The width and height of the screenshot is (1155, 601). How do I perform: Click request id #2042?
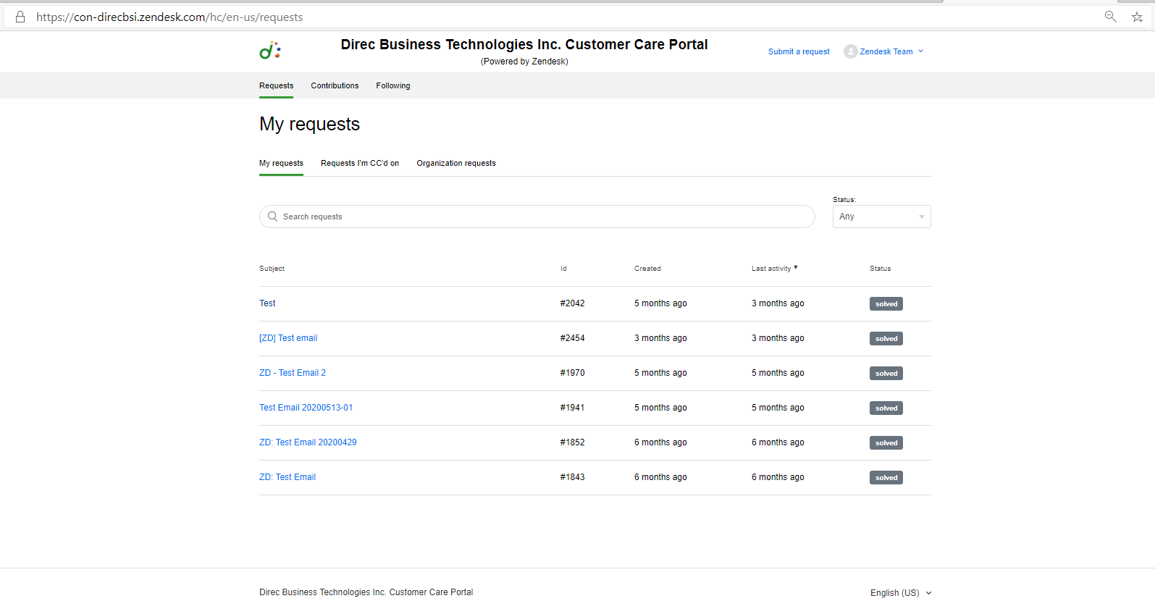[572, 303]
